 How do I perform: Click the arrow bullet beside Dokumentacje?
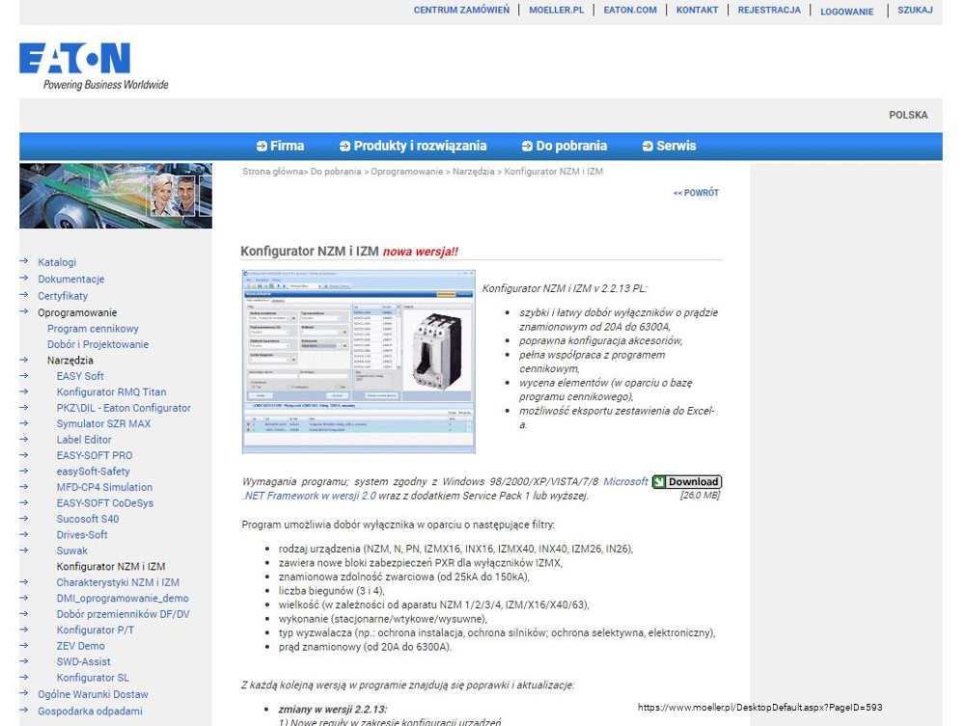coord(24,278)
